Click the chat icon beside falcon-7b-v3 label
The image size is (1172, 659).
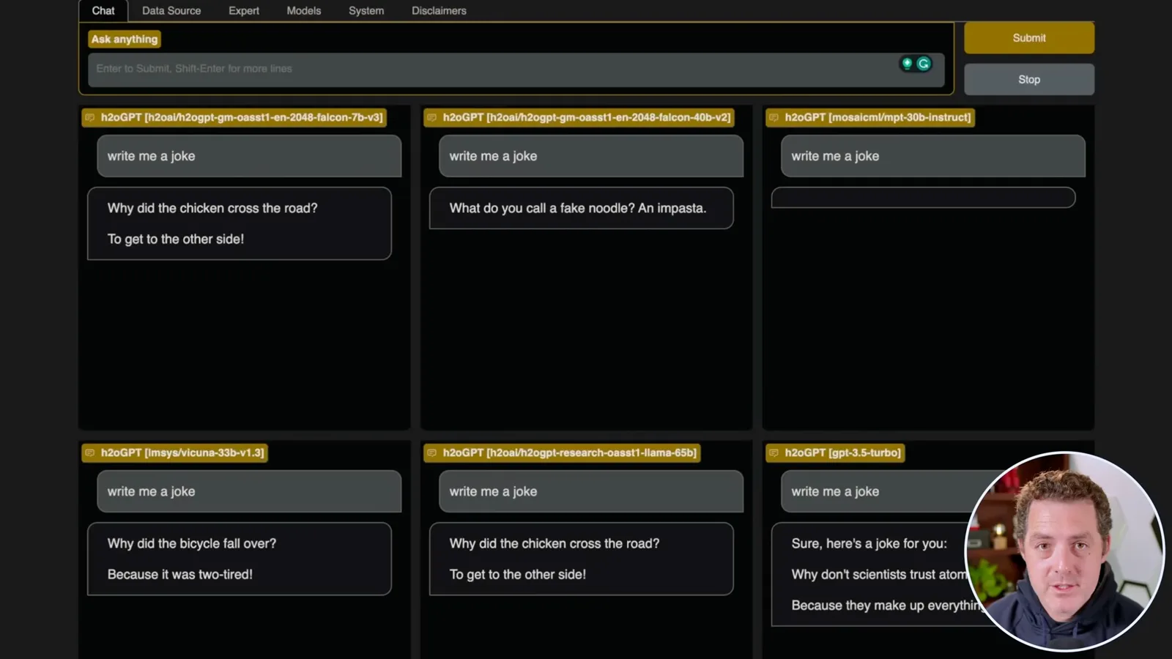pyautogui.click(x=90, y=117)
